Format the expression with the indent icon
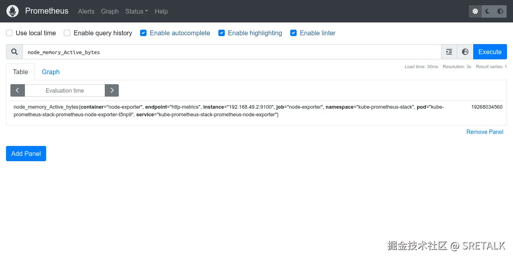 [449, 52]
